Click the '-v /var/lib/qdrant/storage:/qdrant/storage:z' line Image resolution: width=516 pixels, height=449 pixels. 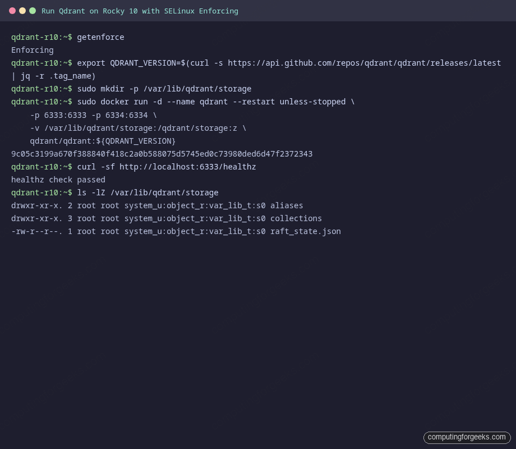(x=138, y=128)
